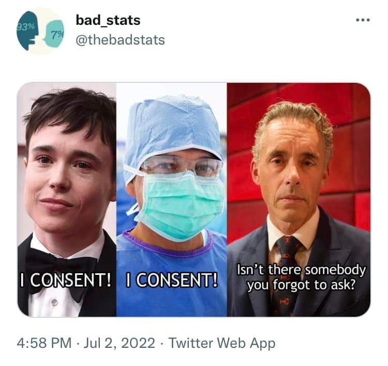
Task: Click the light teal 7% head in avatar
Action: click(54, 34)
